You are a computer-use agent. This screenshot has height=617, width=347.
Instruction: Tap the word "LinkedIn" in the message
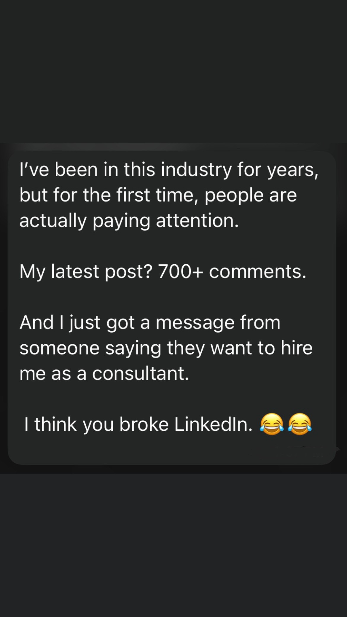tap(213, 424)
